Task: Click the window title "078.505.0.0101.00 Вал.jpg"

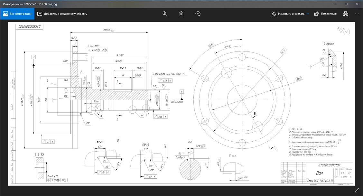Action: point(40,4)
